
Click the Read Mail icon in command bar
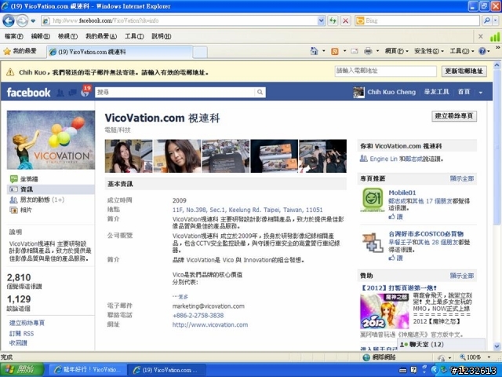coord(354,51)
